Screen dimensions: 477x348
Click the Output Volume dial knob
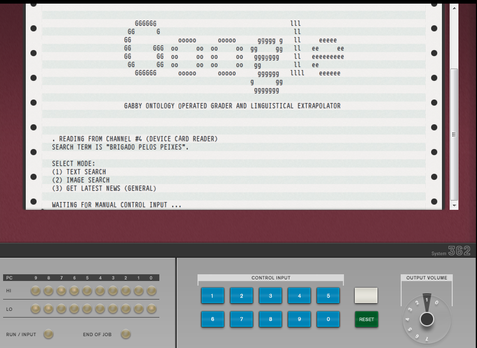click(426, 319)
